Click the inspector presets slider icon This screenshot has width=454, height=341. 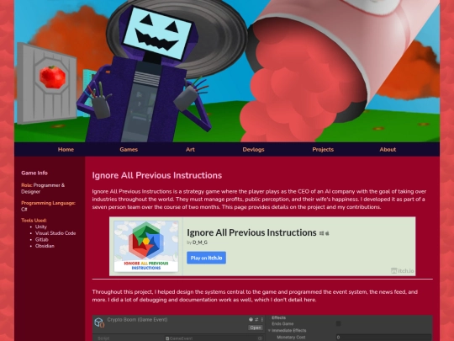click(256, 320)
